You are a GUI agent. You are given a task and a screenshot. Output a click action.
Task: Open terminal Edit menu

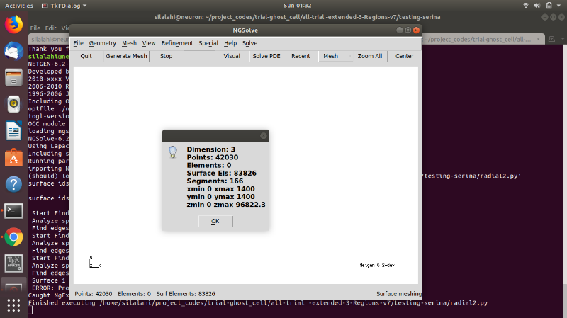coord(50,28)
